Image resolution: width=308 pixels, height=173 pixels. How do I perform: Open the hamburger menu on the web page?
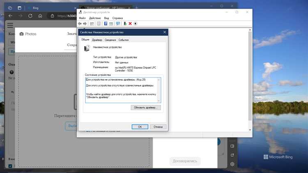click(10, 25)
